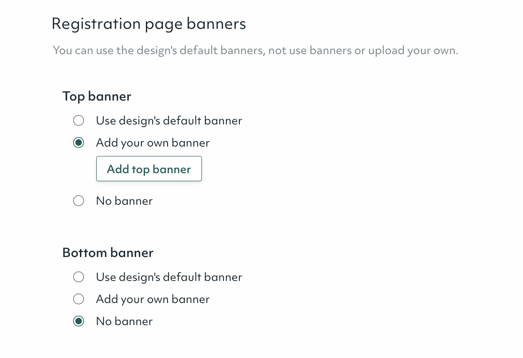Select bottom banner's default design radio button
The height and width of the screenshot is (358, 523).
[x=79, y=277]
